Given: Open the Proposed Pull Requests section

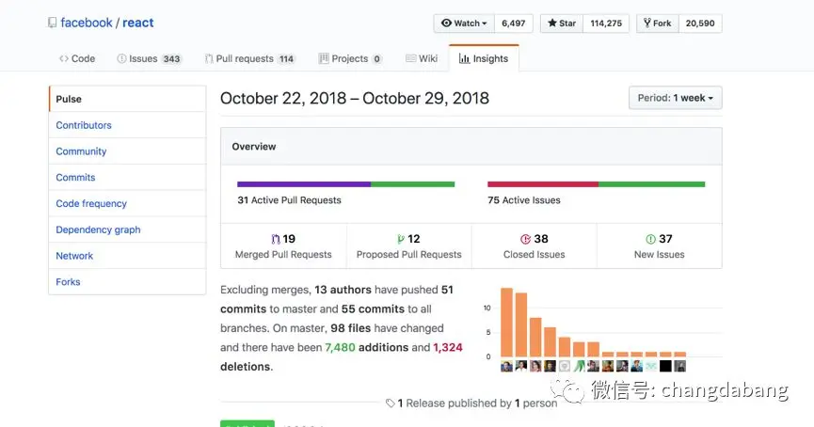Looking at the screenshot, I should point(409,245).
